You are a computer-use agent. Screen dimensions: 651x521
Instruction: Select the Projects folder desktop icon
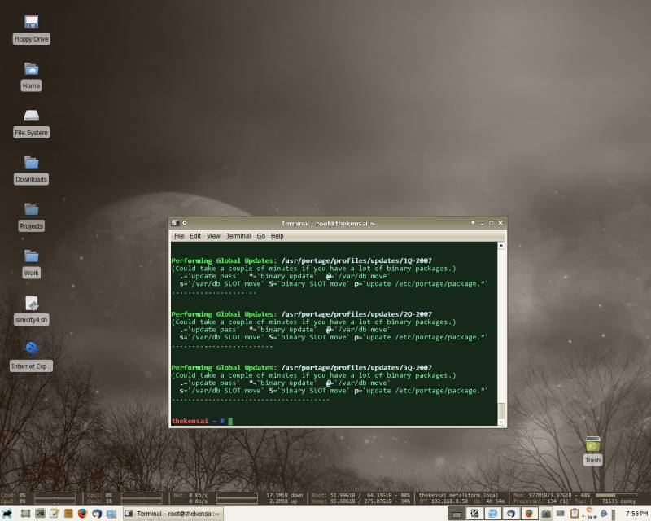[x=31, y=217]
